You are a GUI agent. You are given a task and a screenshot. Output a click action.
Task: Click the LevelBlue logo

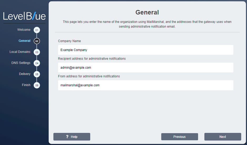tap(24, 16)
